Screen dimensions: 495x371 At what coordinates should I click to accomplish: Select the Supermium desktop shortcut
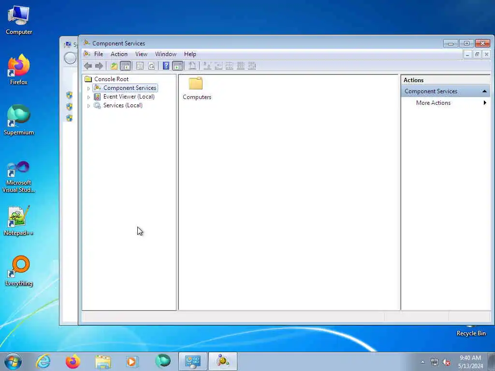pyautogui.click(x=19, y=120)
